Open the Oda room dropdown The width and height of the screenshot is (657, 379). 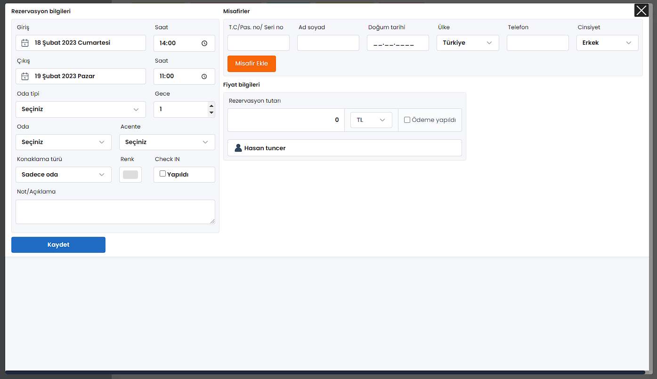[x=64, y=142]
